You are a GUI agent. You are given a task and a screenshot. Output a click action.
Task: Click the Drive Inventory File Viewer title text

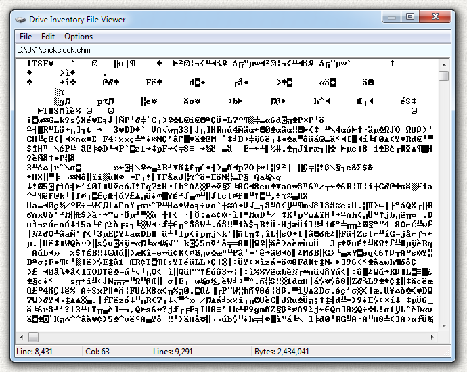tap(76, 20)
